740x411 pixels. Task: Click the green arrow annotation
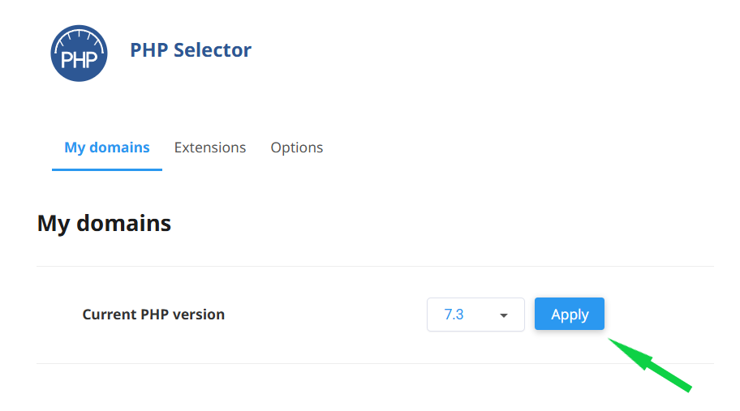[x=650, y=365]
